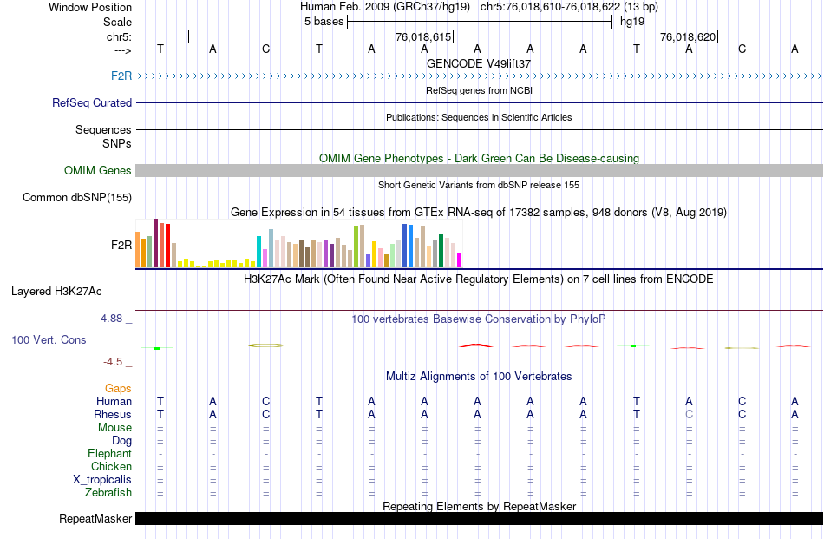Viewport: 824px width, 539px height.
Task: Click the F2R gene arrow line
Action: [x=480, y=76]
